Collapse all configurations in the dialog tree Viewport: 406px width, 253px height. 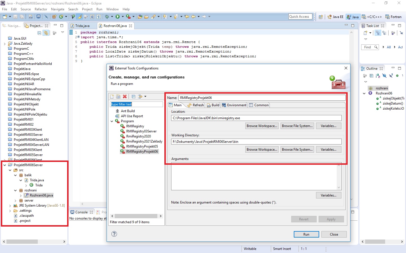(134, 96)
